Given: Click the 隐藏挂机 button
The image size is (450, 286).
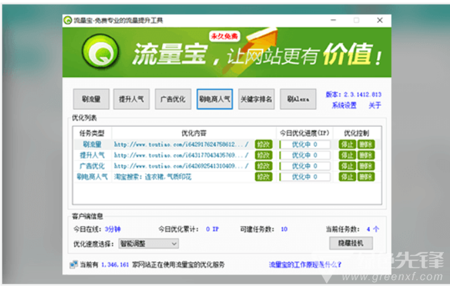Looking at the screenshot, I should 351,243.
